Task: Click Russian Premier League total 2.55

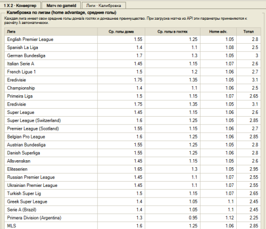Action: click(248, 177)
